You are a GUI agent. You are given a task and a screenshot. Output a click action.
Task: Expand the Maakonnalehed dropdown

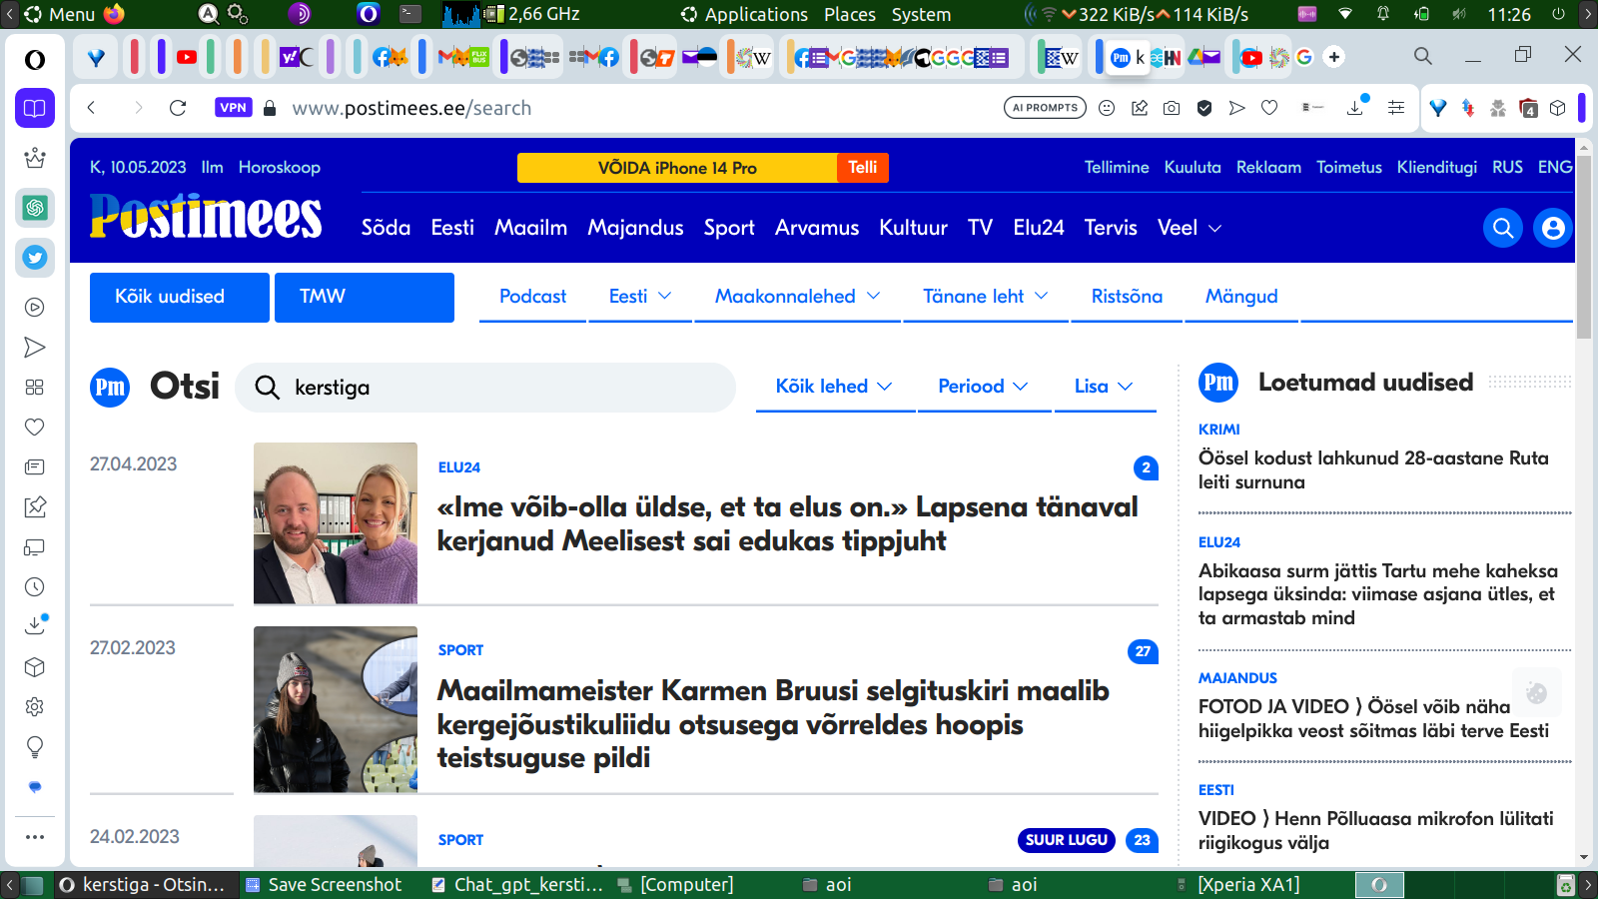[x=798, y=297]
